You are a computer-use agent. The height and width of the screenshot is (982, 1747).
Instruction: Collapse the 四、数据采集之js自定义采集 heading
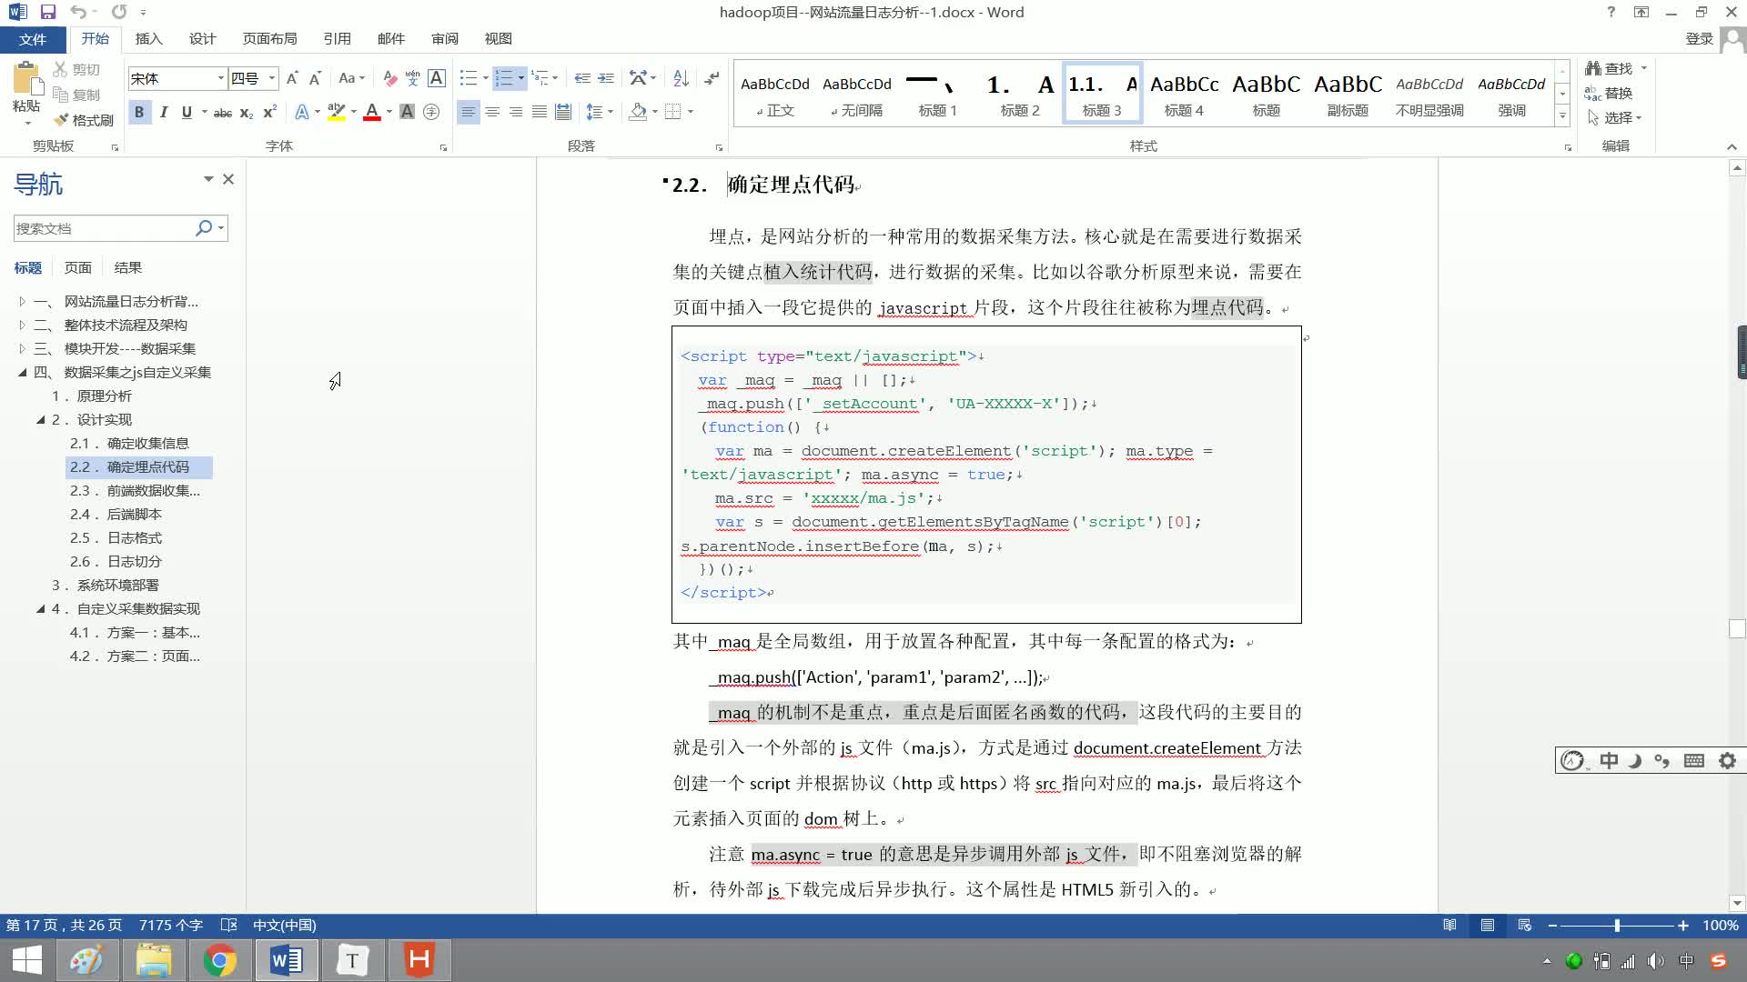[23, 372]
